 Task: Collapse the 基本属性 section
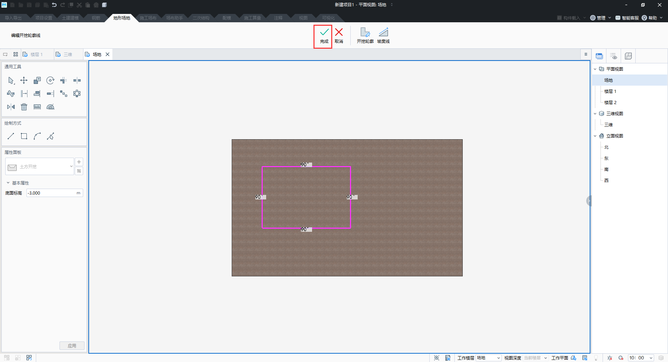[x=8, y=183]
